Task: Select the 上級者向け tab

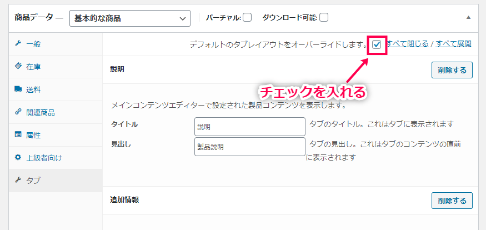Action: pos(56,158)
